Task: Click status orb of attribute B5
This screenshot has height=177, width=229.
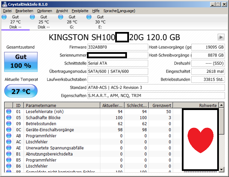Action: [x=9, y=160]
